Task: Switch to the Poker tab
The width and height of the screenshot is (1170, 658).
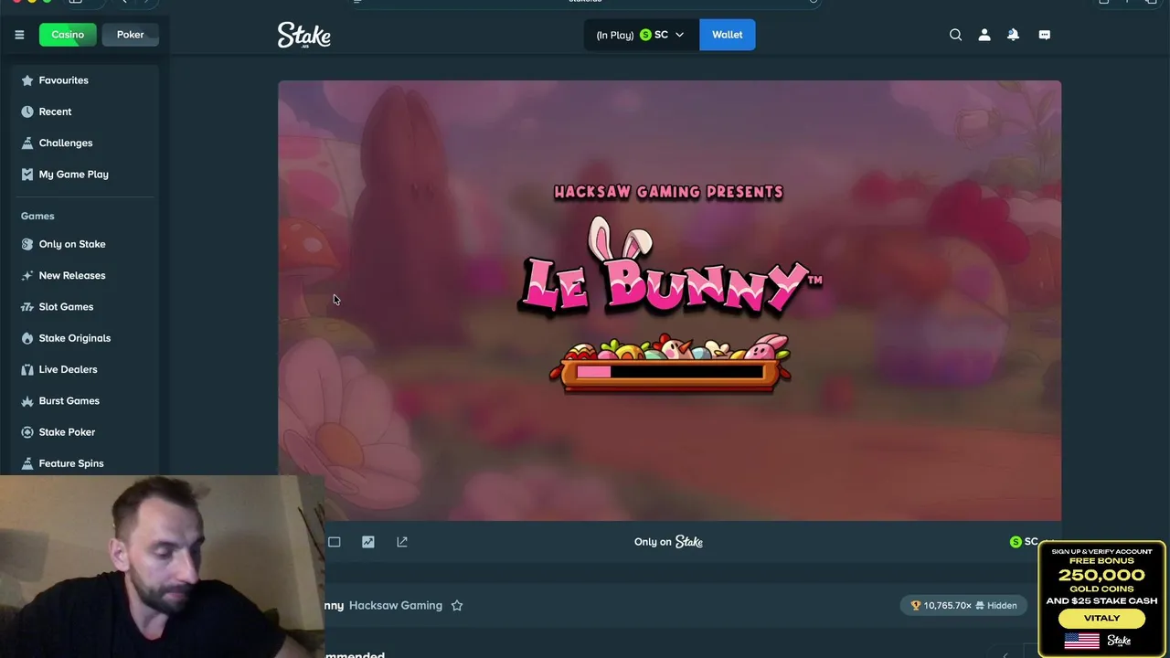Action: (x=130, y=35)
